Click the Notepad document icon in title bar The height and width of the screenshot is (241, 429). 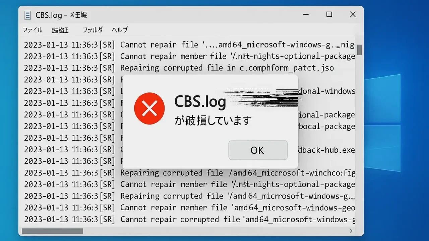coord(27,15)
